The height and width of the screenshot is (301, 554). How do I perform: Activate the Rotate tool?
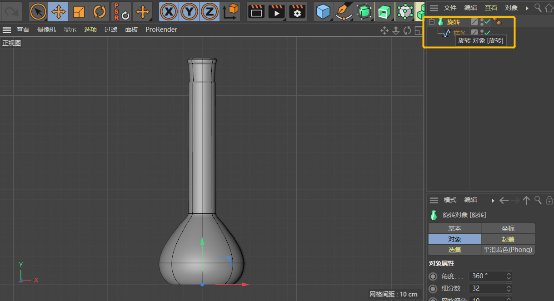pos(100,11)
